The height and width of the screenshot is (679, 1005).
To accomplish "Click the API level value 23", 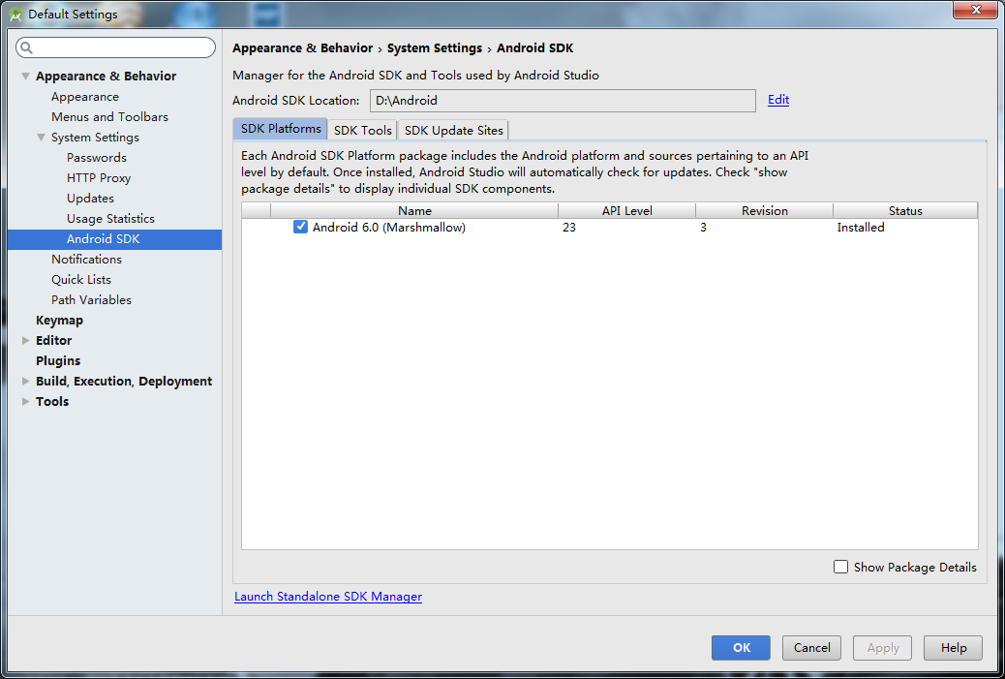I will [x=569, y=227].
